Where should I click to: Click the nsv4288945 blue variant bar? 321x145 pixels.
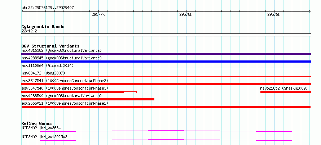166,62
